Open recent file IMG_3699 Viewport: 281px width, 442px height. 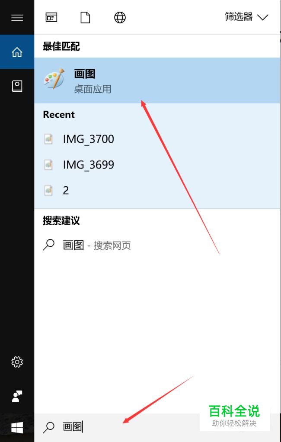pyautogui.click(x=157, y=165)
